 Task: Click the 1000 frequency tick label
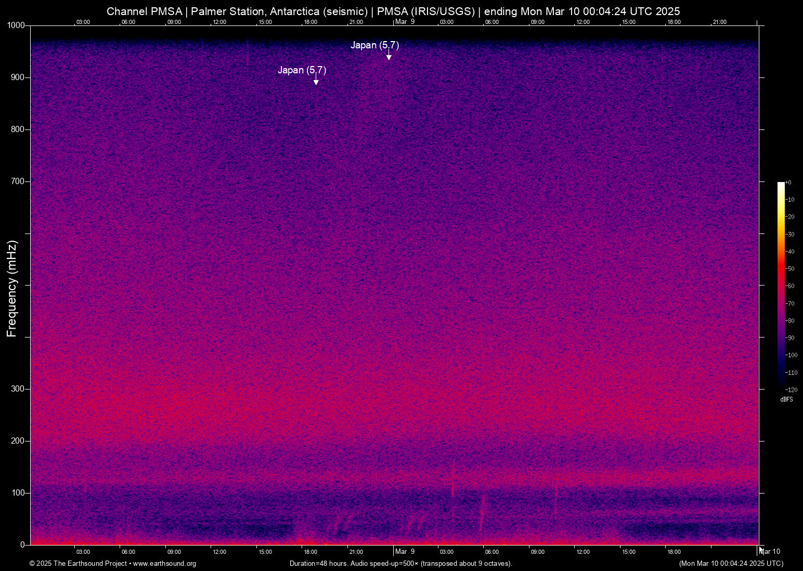click(x=16, y=25)
